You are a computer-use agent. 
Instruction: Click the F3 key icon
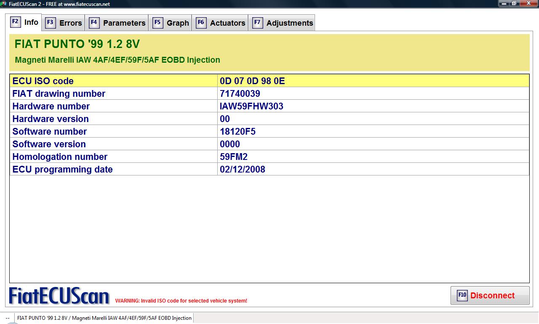tap(50, 22)
